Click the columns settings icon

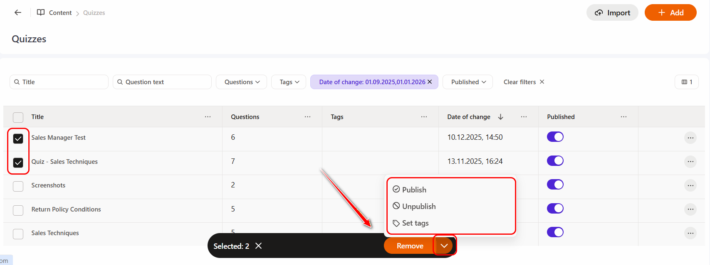(x=686, y=82)
